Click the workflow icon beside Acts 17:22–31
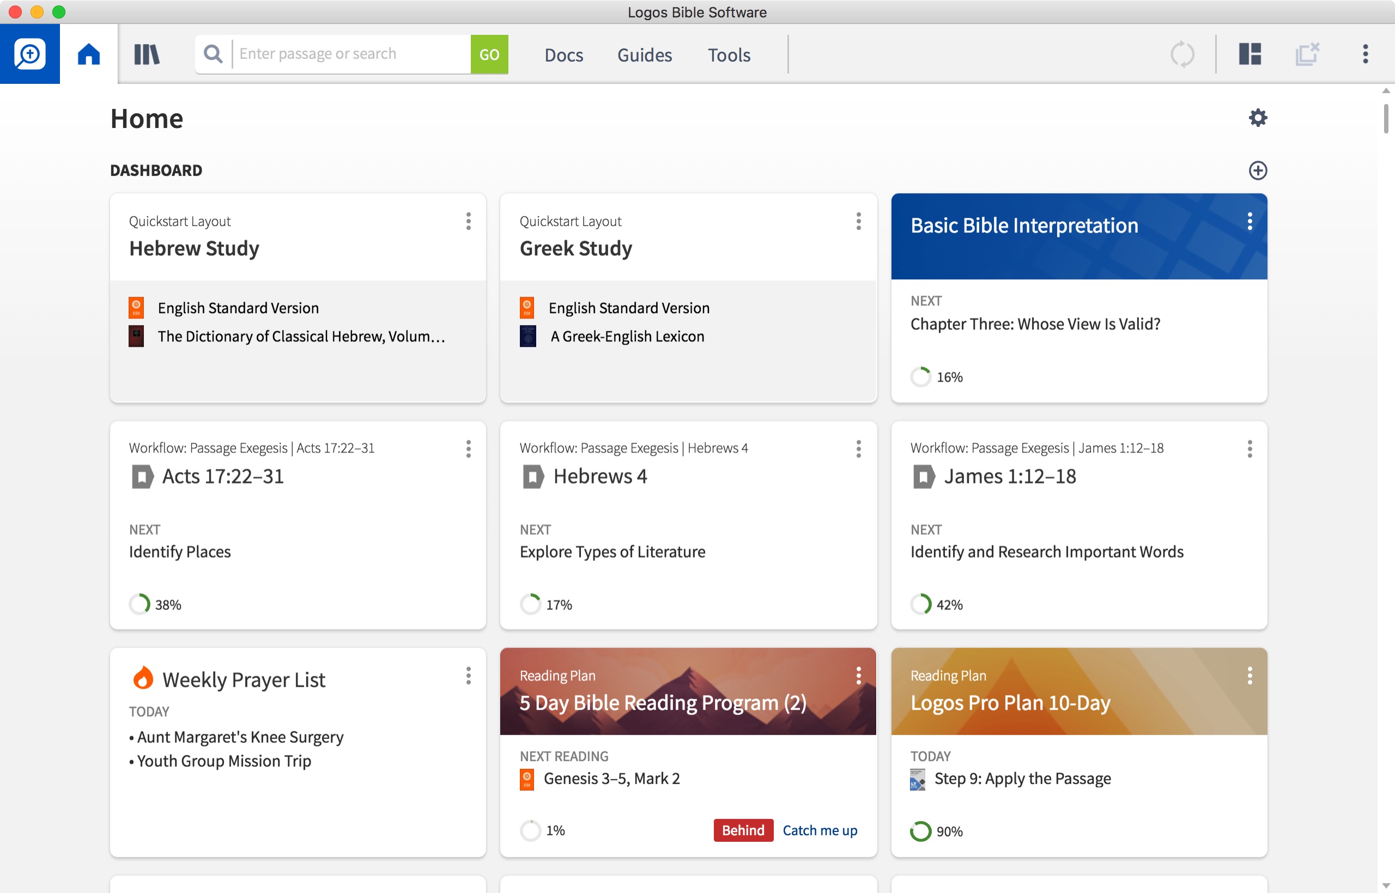This screenshot has width=1395, height=893. (142, 476)
